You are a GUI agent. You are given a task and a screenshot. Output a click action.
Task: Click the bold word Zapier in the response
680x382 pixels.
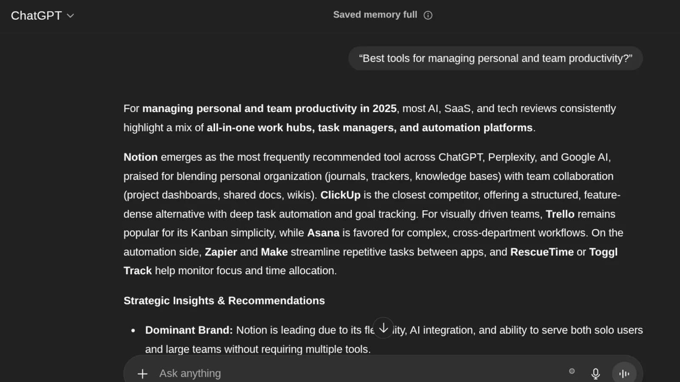coord(221,252)
